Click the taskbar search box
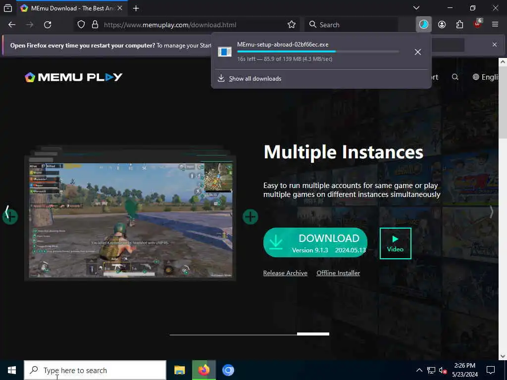The image size is (507, 380). tap(96, 370)
